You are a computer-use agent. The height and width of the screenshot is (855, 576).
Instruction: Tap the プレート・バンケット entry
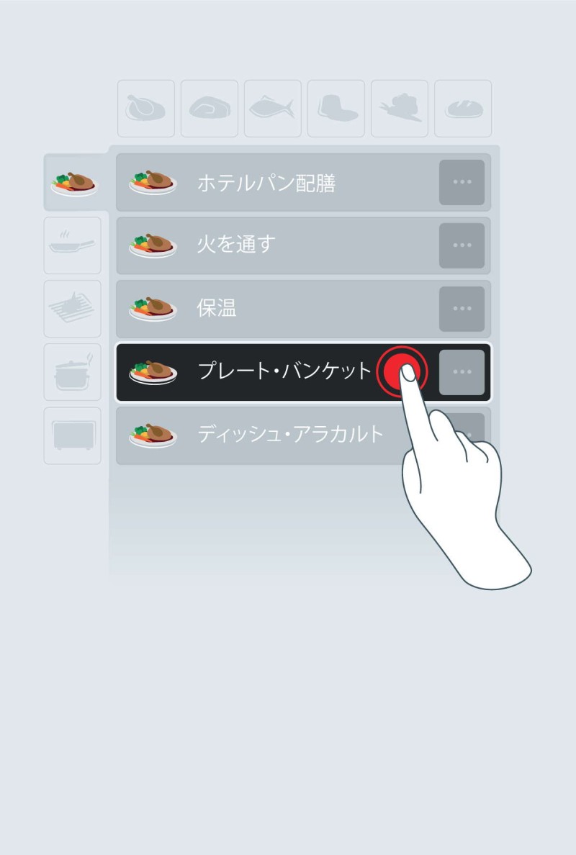[x=303, y=372]
